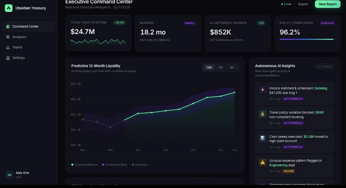
Task: Open the Teams menu item
Action: (x=29, y=47)
